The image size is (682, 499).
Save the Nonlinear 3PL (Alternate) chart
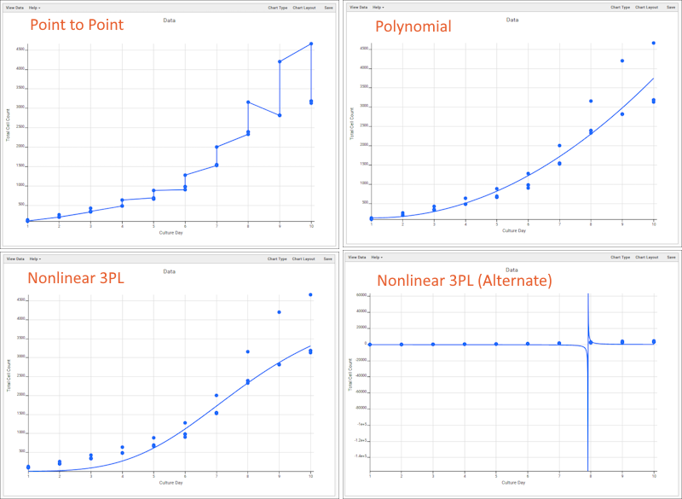[x=670, y=257]
